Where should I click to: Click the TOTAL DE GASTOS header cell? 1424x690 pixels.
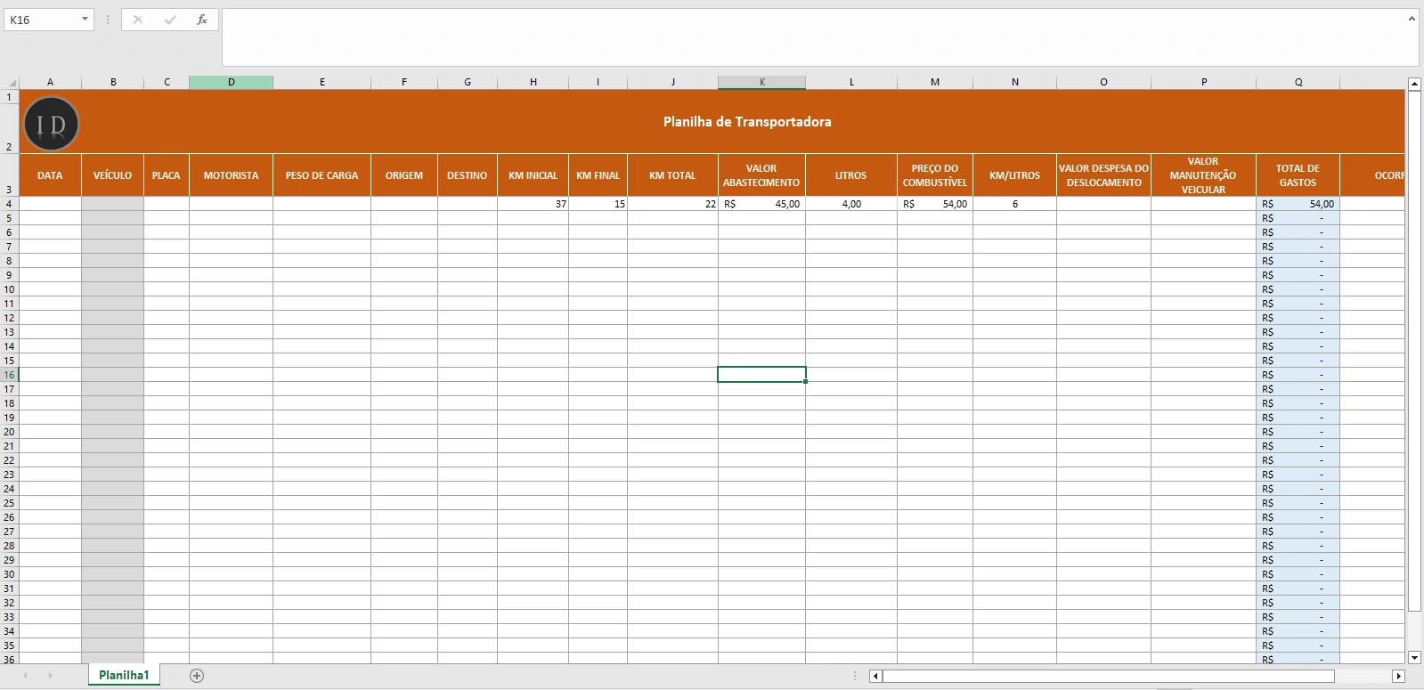click(x=1298, y=175)
